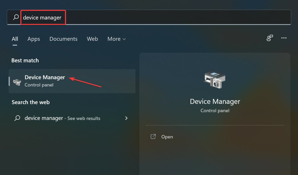This screenshot has height=175, width=298.
Task: Switch to the Apps tab
Action: pos(33,39)
